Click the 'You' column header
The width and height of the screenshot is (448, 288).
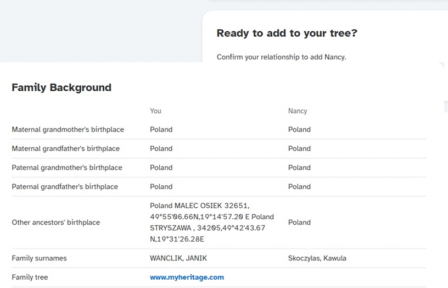pyautogui.click(x=155, y=111)
